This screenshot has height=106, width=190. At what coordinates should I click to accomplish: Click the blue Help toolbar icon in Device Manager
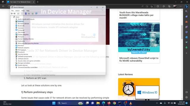click(26, 14)
